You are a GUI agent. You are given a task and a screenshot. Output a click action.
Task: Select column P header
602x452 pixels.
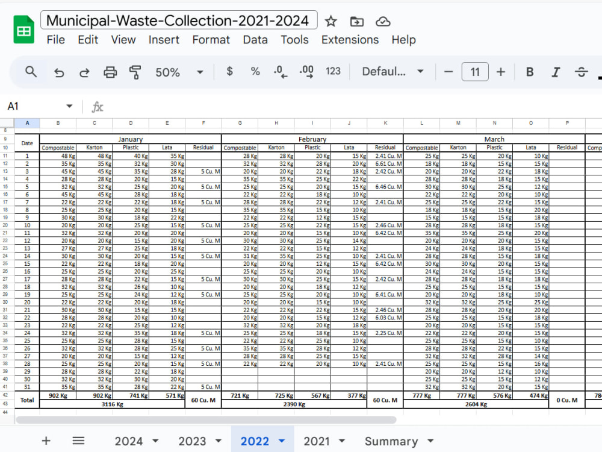(x=567, y=123)
